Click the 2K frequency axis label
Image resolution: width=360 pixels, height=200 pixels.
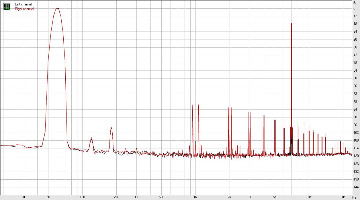pyautogui.click(x=230, y=197)
